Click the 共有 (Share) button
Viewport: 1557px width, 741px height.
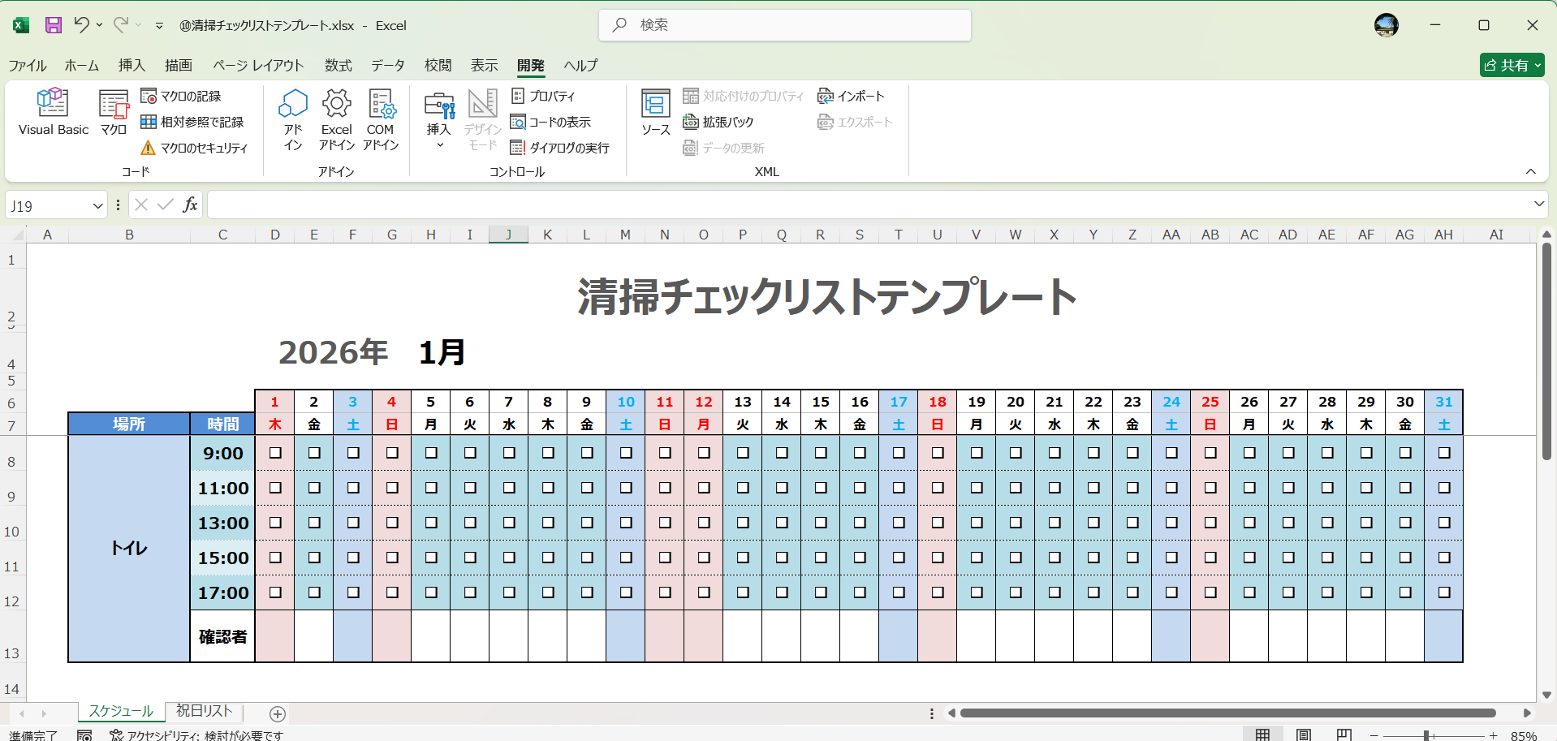(1510, 65)
